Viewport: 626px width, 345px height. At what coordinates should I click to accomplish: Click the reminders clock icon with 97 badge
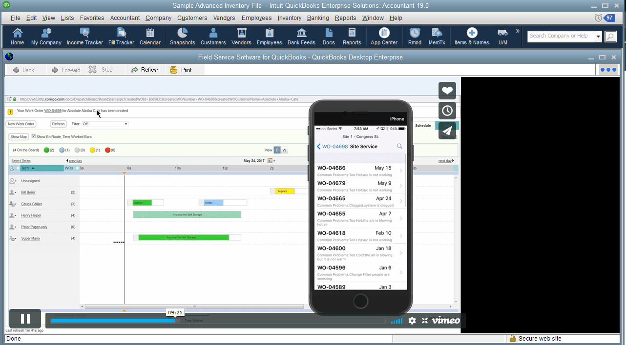tap(605, 18)
